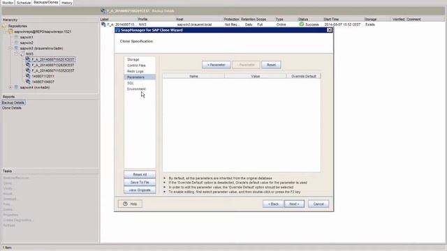447x251 pixels.
Task: Select sapwin2 in hierarchy tree
Action: 27,43
